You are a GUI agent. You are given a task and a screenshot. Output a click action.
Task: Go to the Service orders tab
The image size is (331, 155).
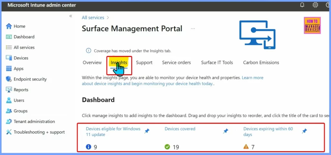click(x=176, y=62)
